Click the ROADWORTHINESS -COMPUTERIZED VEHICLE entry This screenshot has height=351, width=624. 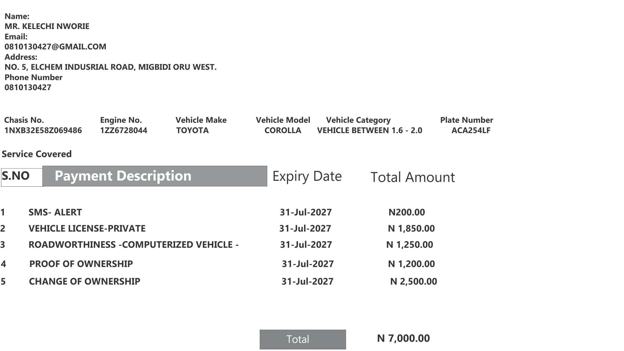coord(133,245)
